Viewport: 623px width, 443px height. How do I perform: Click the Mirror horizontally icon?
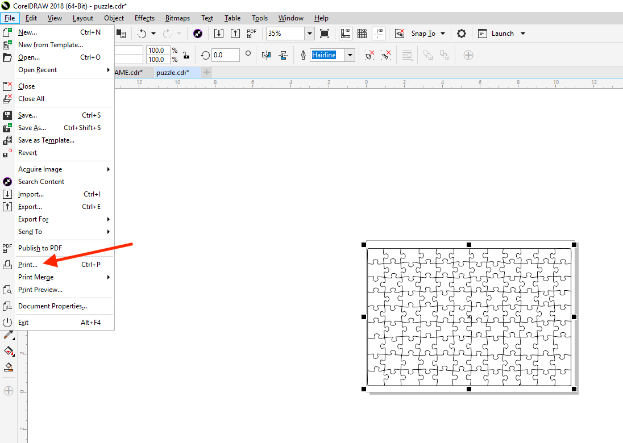tap(266, 55)
